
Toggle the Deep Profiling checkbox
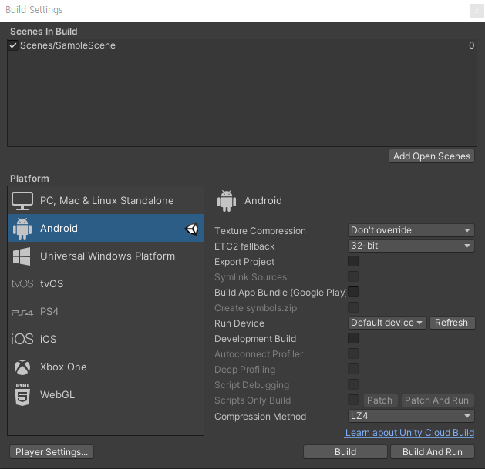tap(353, 369)
